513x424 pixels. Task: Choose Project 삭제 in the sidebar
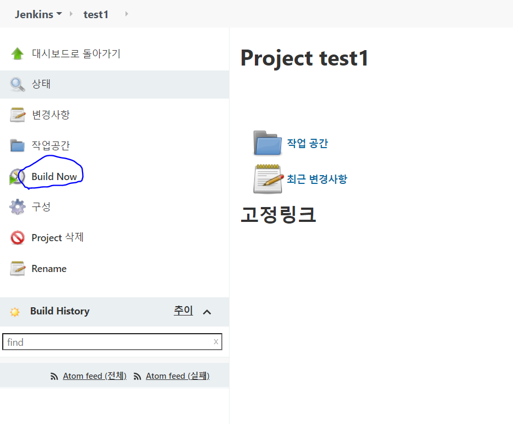[x=58, y=238]
